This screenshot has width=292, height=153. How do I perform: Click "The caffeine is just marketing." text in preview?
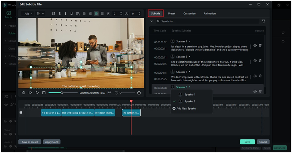[81, 86]
